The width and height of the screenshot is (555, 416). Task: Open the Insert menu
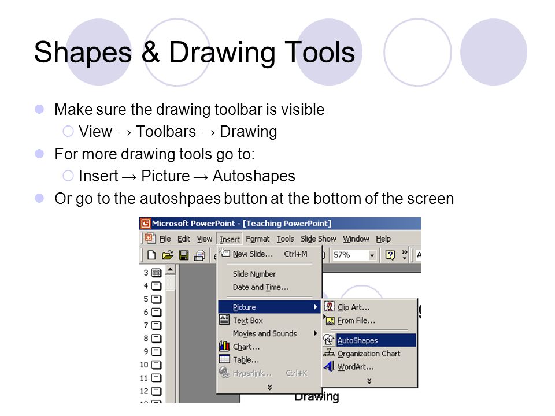point(230,239)
